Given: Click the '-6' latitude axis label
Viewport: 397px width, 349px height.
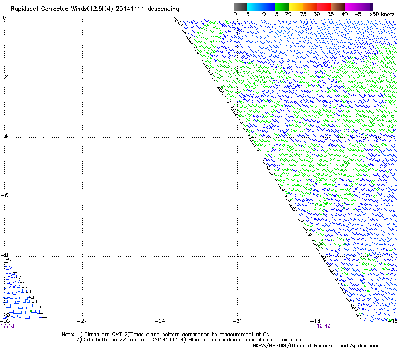Looking at the screenshot, I should (x=4, y=195).
